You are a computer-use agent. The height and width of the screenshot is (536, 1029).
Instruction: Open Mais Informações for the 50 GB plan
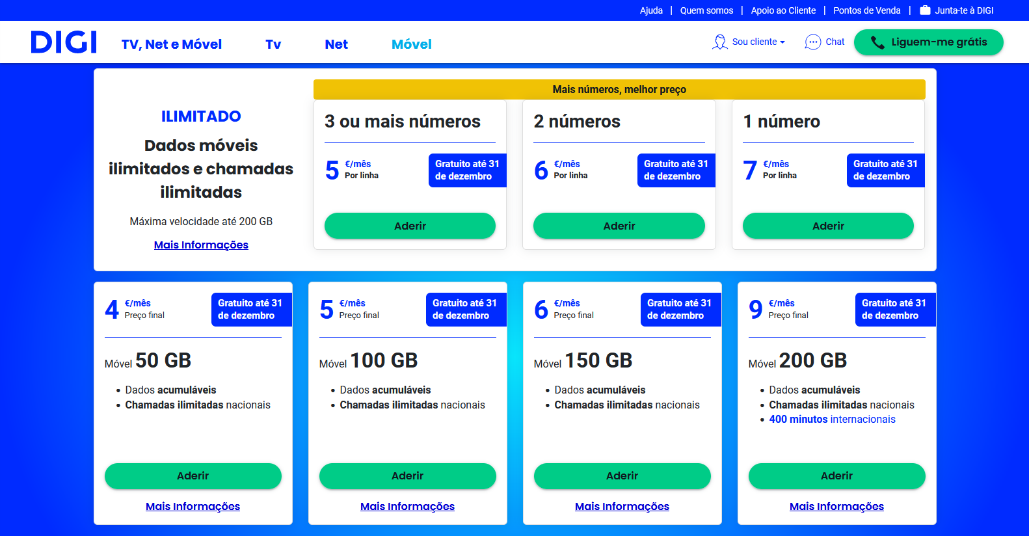(193, 506)
